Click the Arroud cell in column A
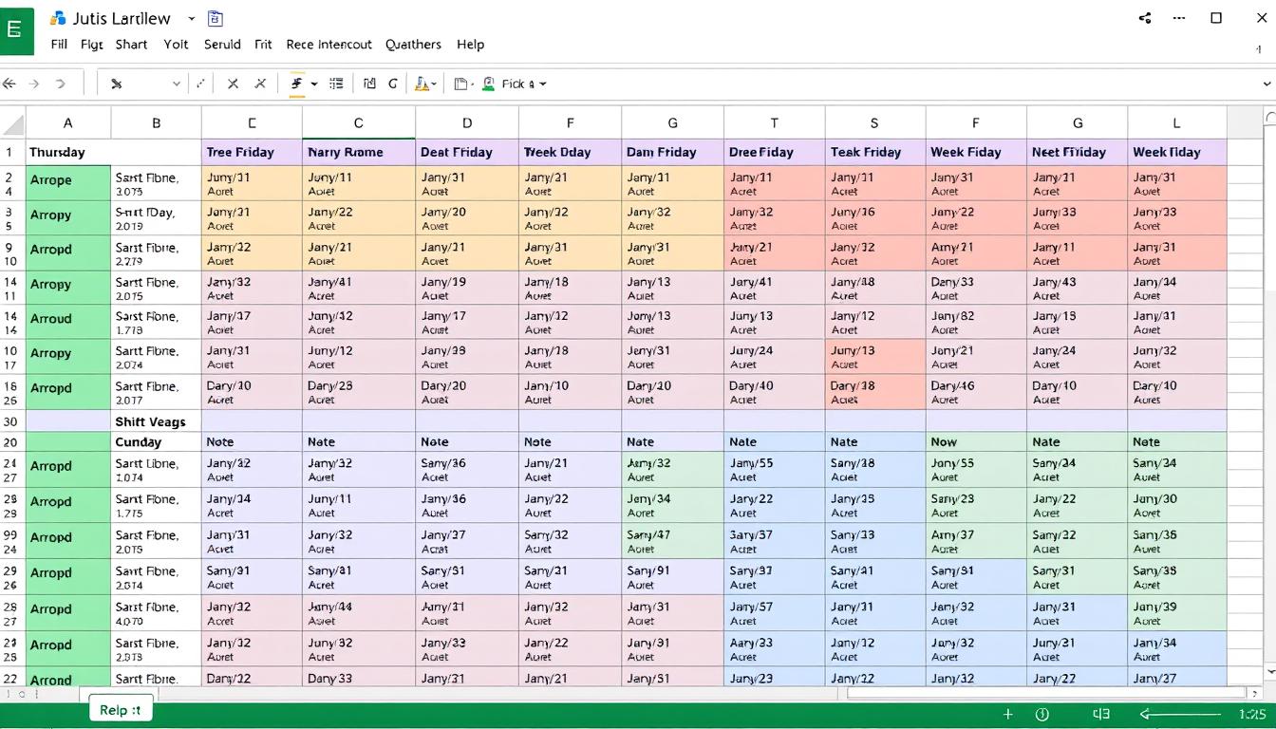1276x729 pixels. click(x=68, y=322)
